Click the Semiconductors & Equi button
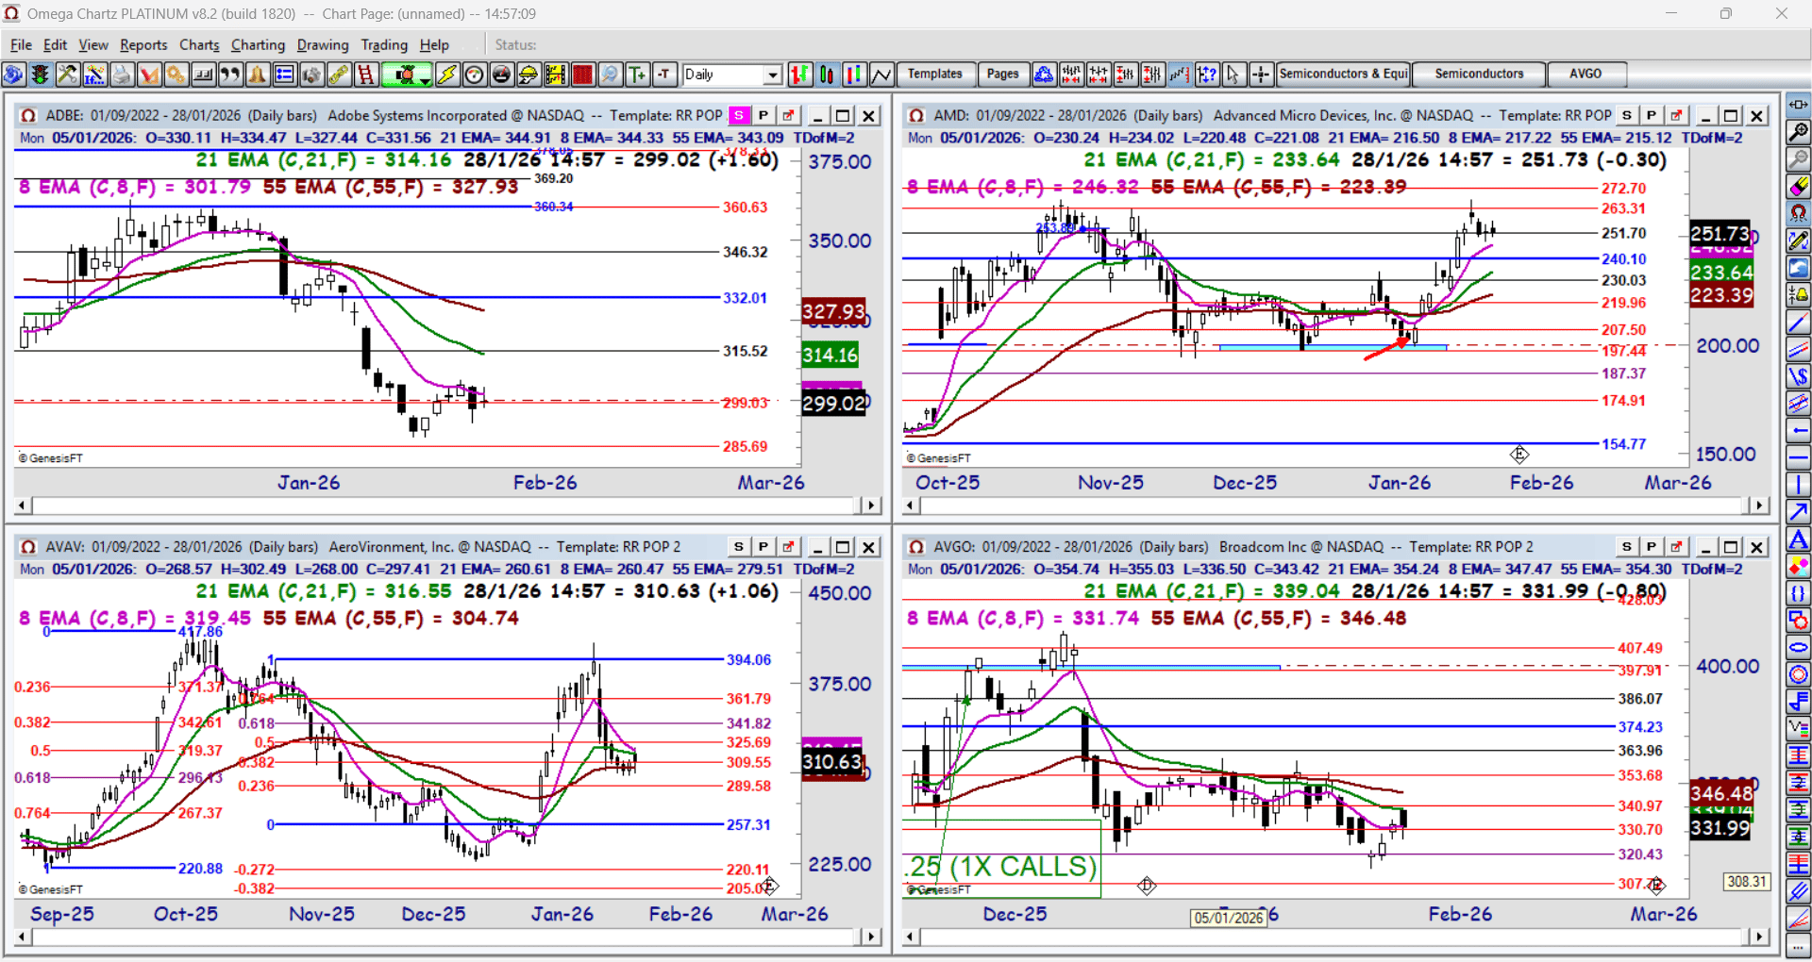Viewport: 1812px width, 962px height. [1343, 74]
